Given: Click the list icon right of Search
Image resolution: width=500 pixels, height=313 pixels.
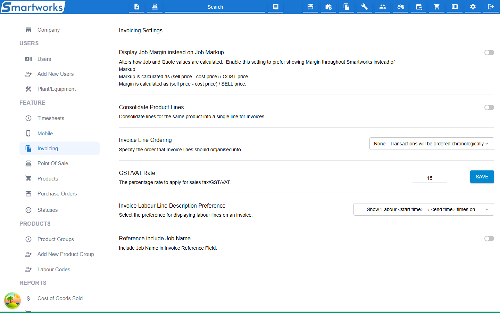Looking at the screenshot, I should point(276,7).
